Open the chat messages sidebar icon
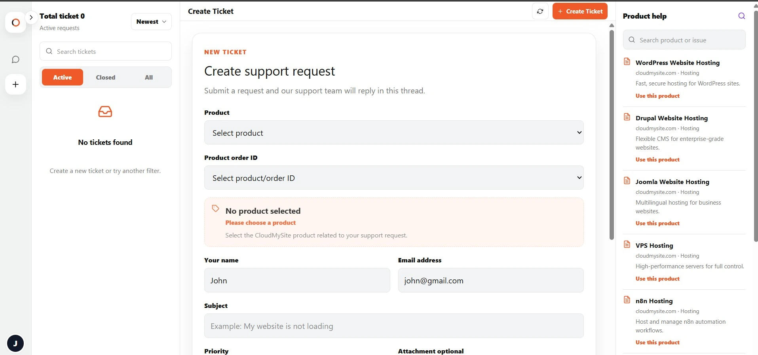The width and height of the screenshot is (758, 355). [x=15, y=59]
